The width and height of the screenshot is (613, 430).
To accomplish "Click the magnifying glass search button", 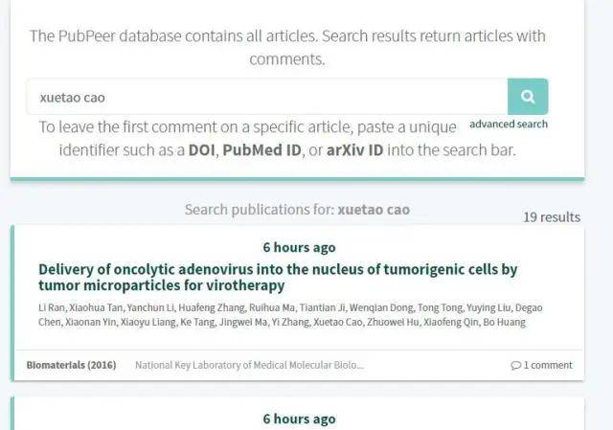I will point(528,97).
